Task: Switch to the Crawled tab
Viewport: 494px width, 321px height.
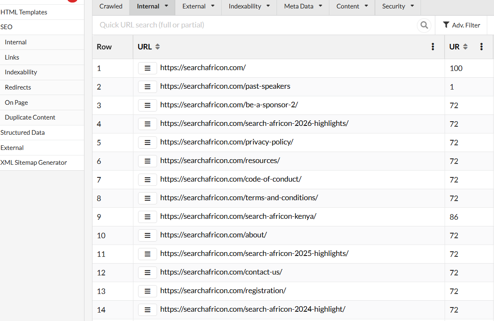Action: coord(111,6)
